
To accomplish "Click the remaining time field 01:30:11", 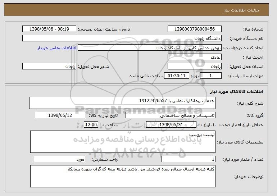I will tap(177, 76).
